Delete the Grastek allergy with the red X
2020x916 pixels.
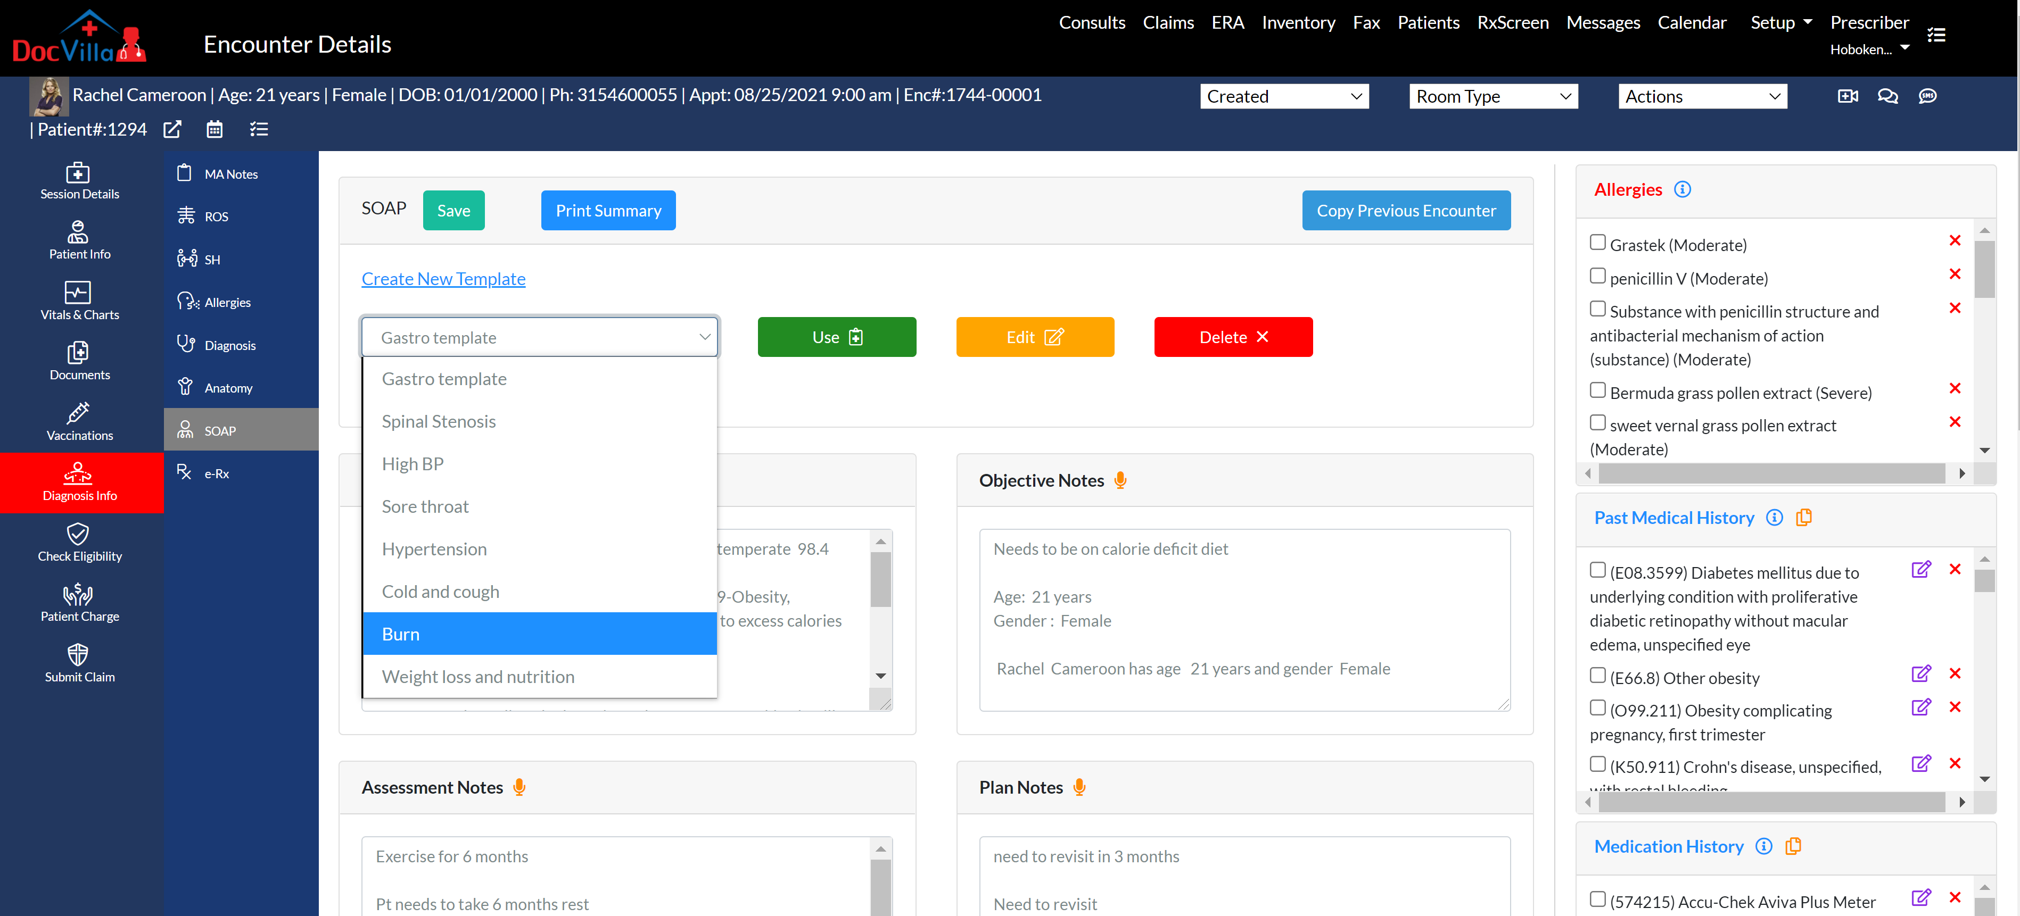(x=1954, y=240)
